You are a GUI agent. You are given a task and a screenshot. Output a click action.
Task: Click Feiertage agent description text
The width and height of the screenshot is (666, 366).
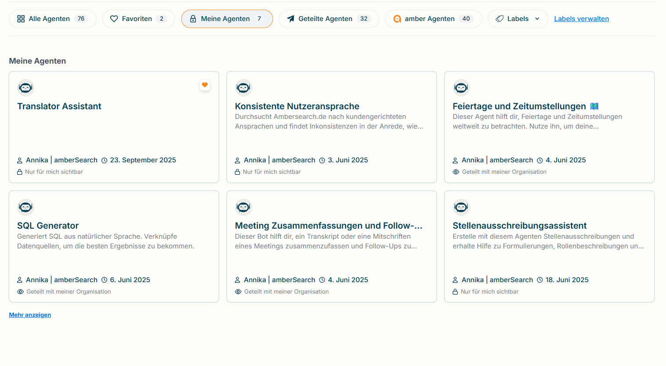(537, 122)
